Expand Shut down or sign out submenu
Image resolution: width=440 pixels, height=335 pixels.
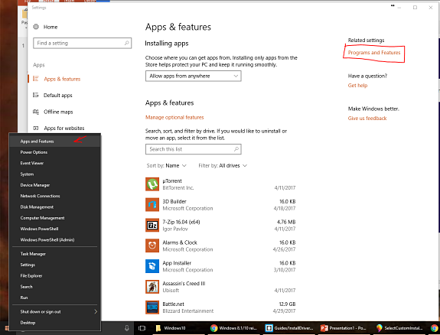coord(55,312)
